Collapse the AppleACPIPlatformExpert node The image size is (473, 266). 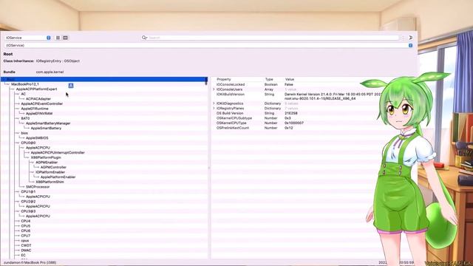[x=13, y=89]
